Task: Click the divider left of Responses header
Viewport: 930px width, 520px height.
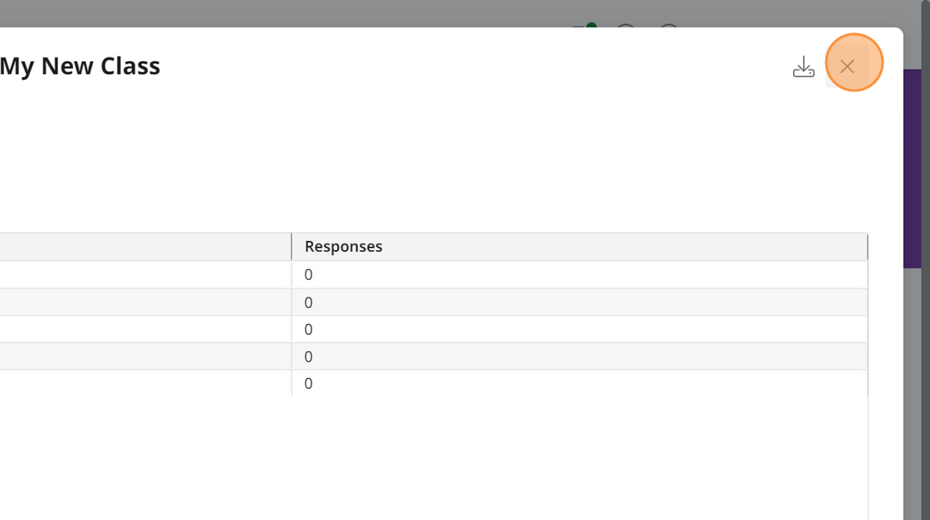Action: point(291,247)
